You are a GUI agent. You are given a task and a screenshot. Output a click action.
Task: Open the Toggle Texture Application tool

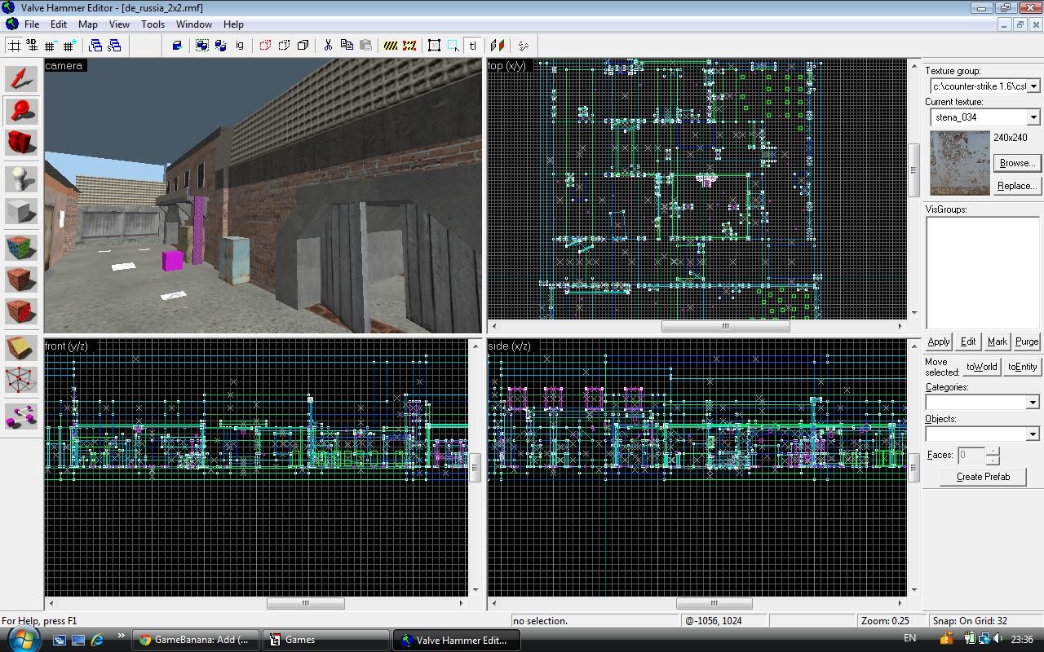(21, 247)
